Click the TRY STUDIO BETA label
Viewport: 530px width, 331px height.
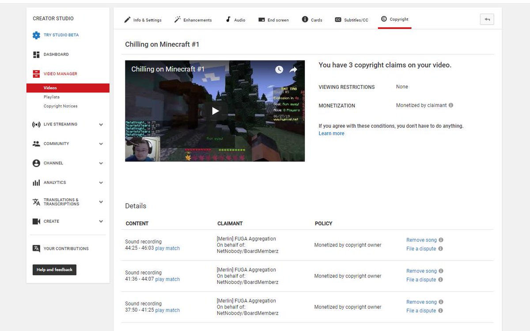(x=61, y=35)
